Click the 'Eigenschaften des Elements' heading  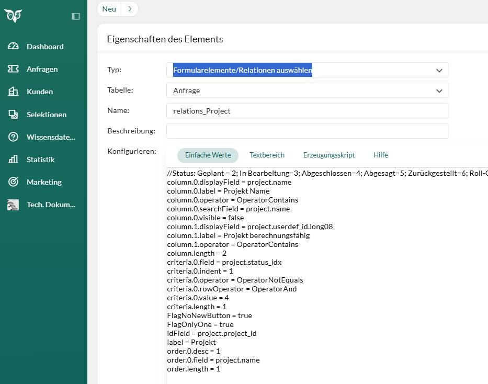(x=165, y=39)
